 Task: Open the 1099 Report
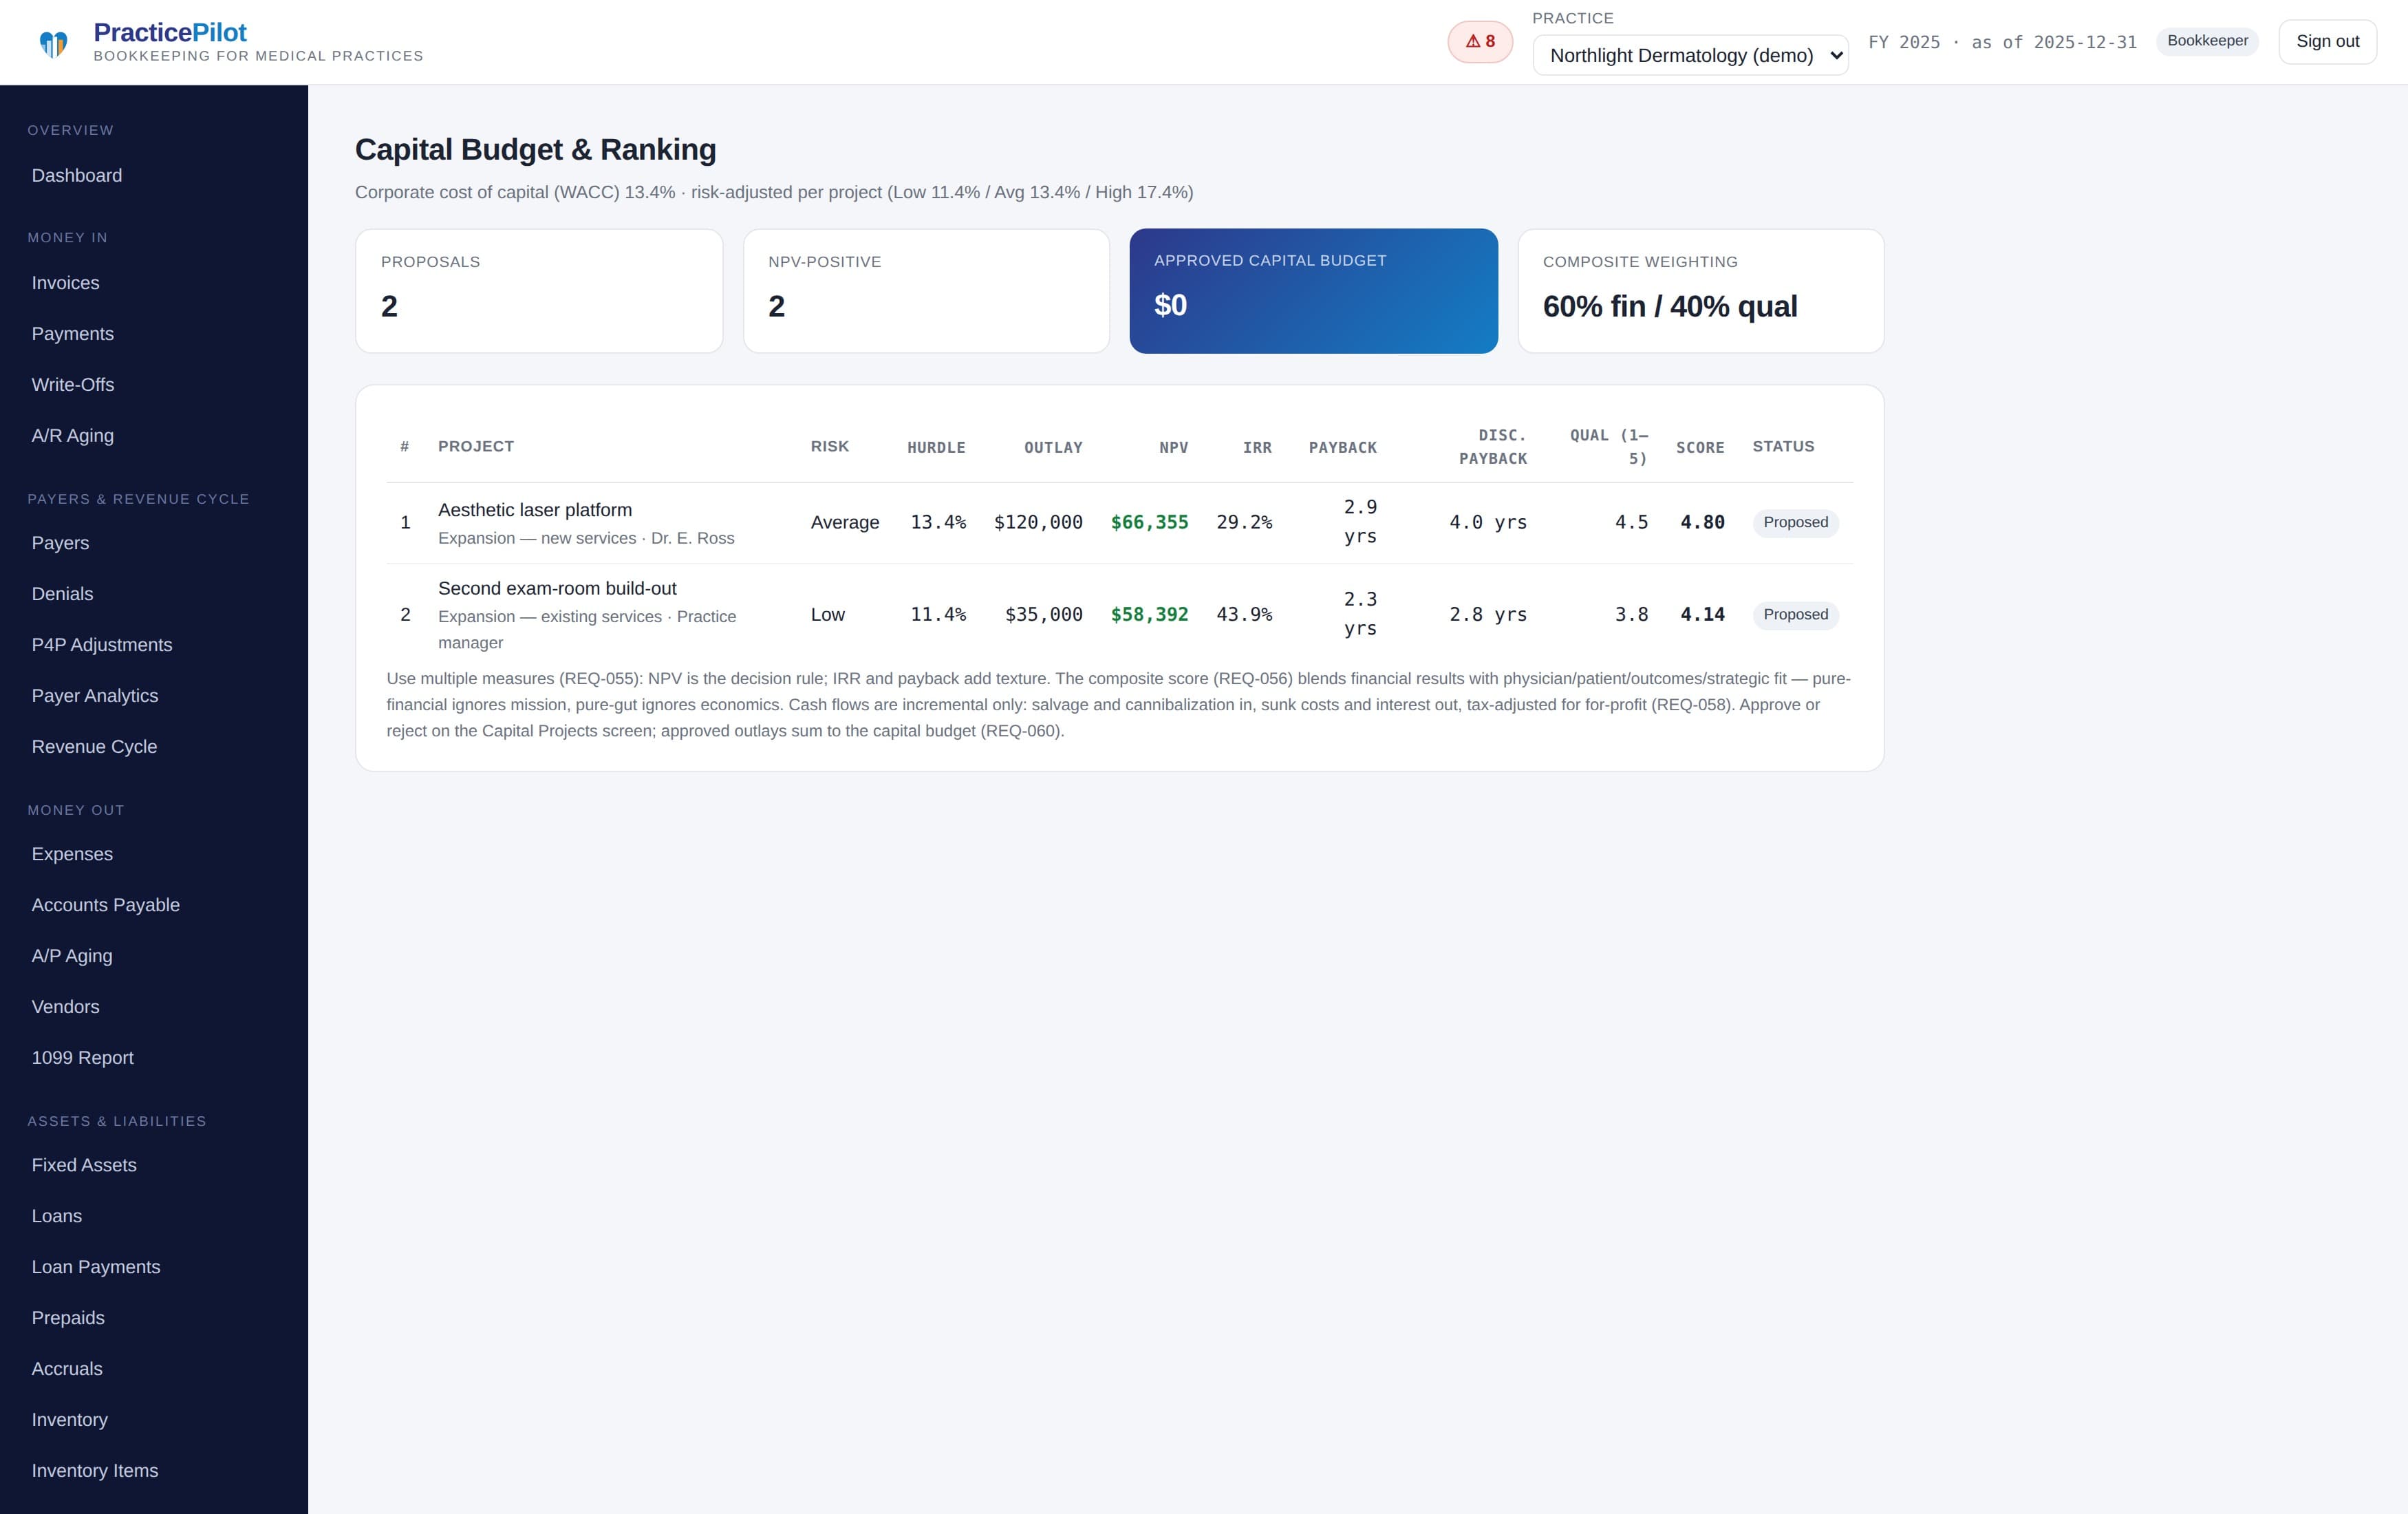[83, 1058]
